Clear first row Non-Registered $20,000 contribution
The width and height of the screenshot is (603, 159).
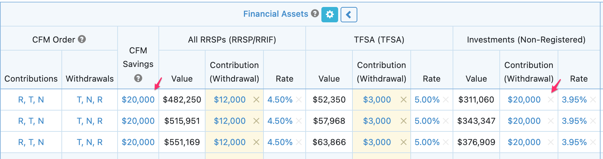coord(551,100)
